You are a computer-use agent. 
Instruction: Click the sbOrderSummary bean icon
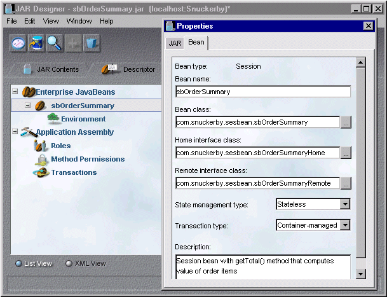[40, 106]
